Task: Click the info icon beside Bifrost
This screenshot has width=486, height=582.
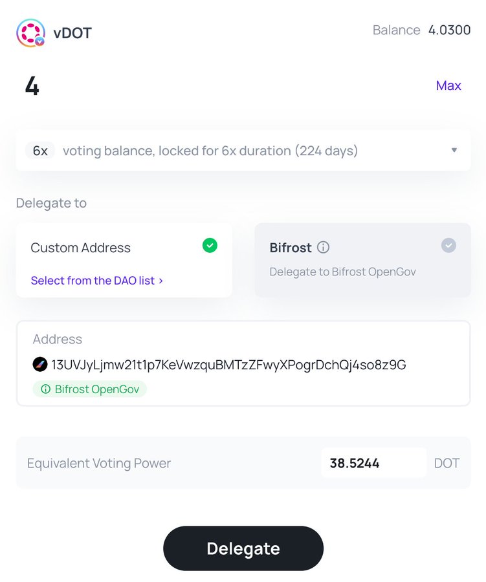Action: tap(324, 247)
